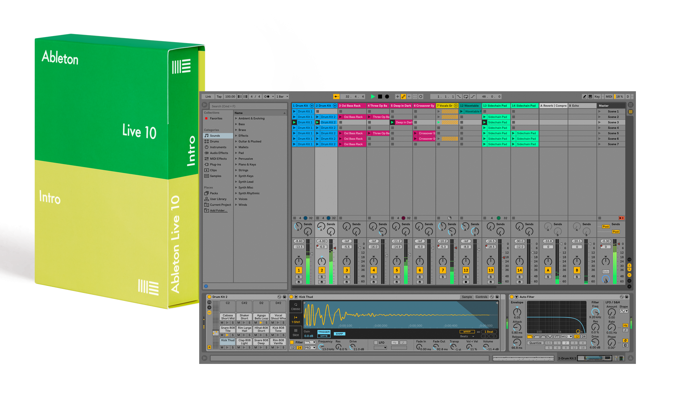Toggle the Auto Filter device on/off

[x=512, y=297]
